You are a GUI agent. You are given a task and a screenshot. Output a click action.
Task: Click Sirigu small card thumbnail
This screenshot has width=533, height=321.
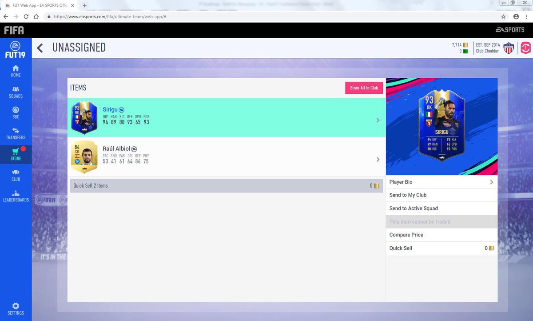click(x=84, y=117)
